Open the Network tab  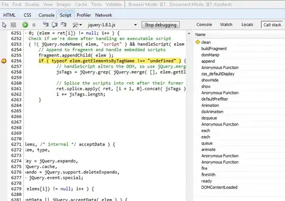103,15
